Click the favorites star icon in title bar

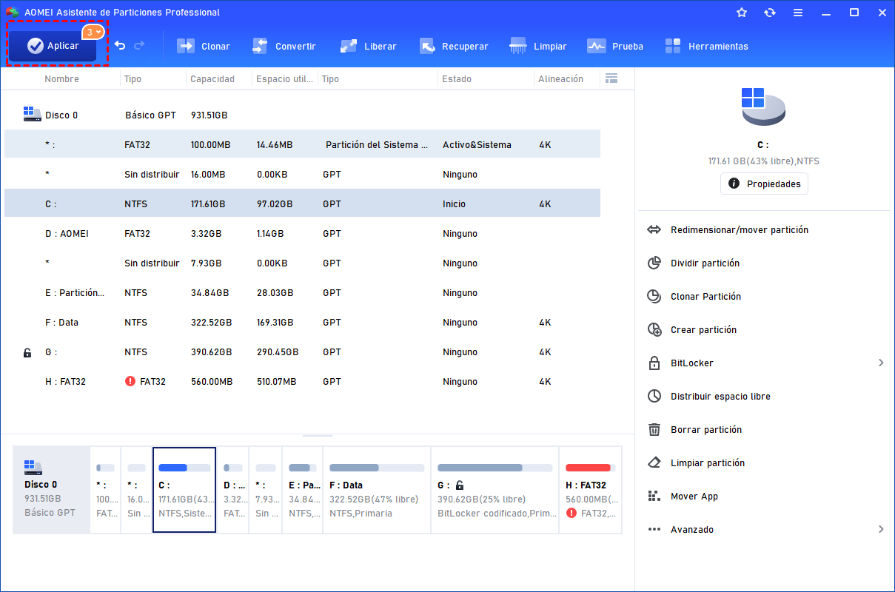[x=742, y=13]
